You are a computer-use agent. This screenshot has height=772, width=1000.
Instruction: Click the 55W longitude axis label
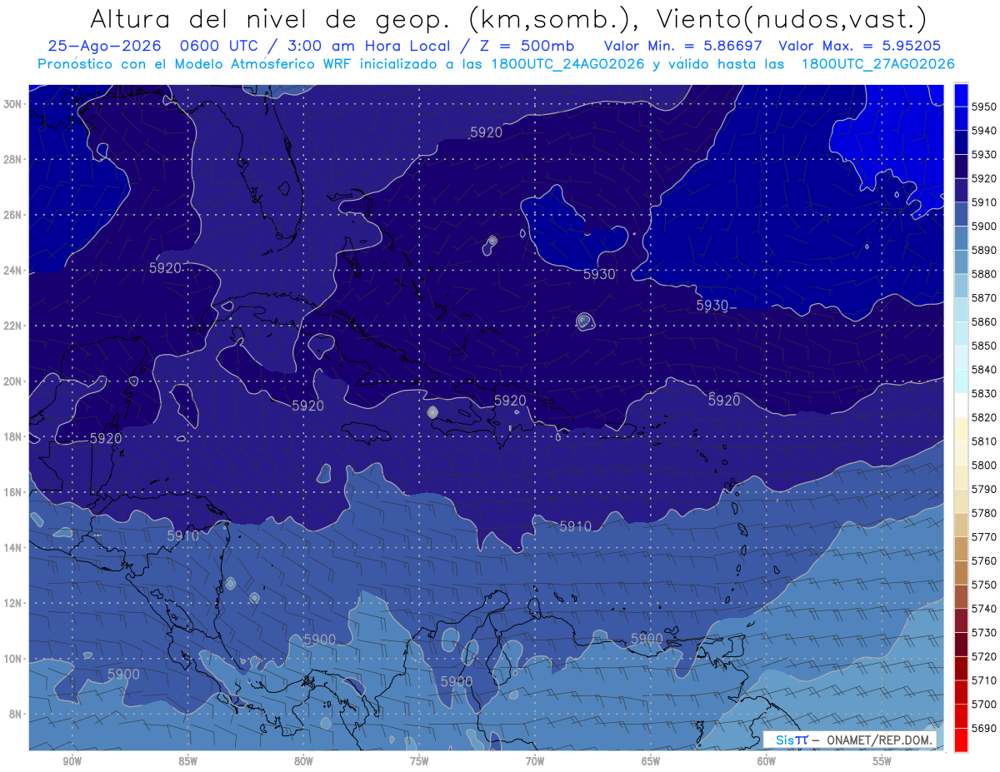(882, 761)
